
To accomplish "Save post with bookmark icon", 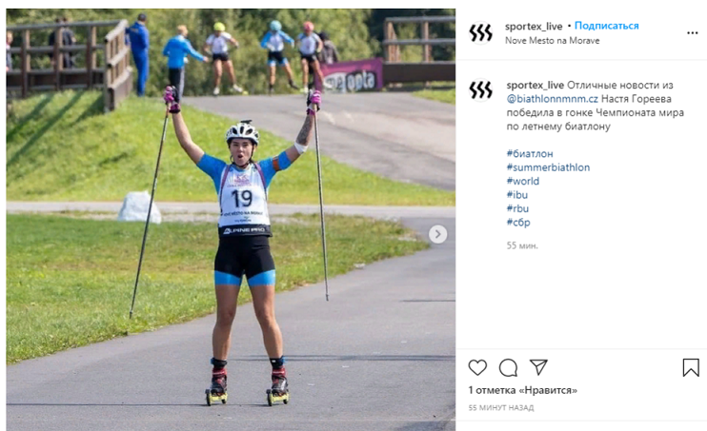I will (x=691, y=368).
